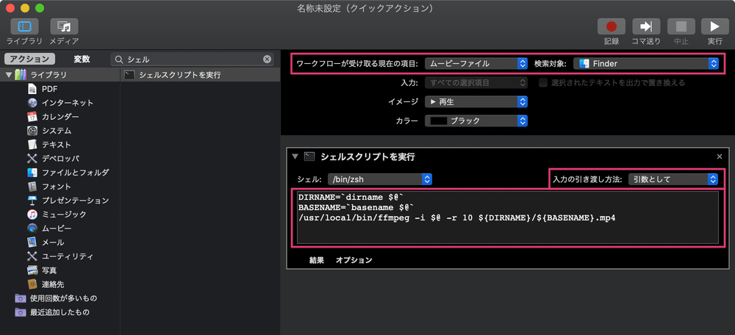Select the 連絡先 category icon

pyautogui.click(x=32, y=284)
